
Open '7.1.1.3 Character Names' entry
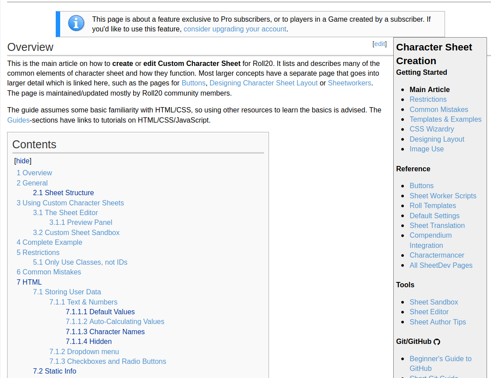pos(105,332)
